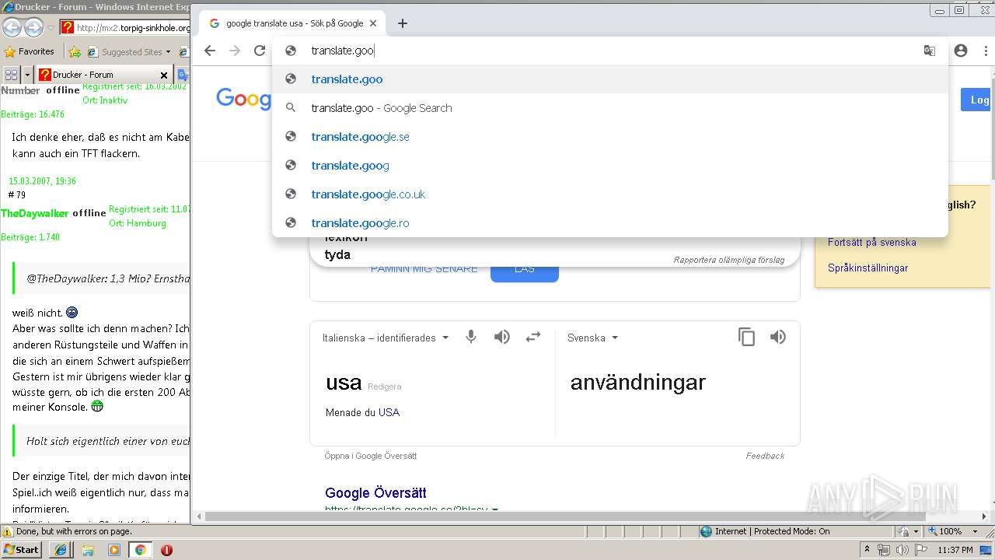
Task: Listen to the source text speaker icon
Action: [502, 337]
